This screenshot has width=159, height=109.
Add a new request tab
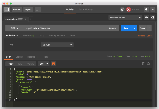point(31,19)
